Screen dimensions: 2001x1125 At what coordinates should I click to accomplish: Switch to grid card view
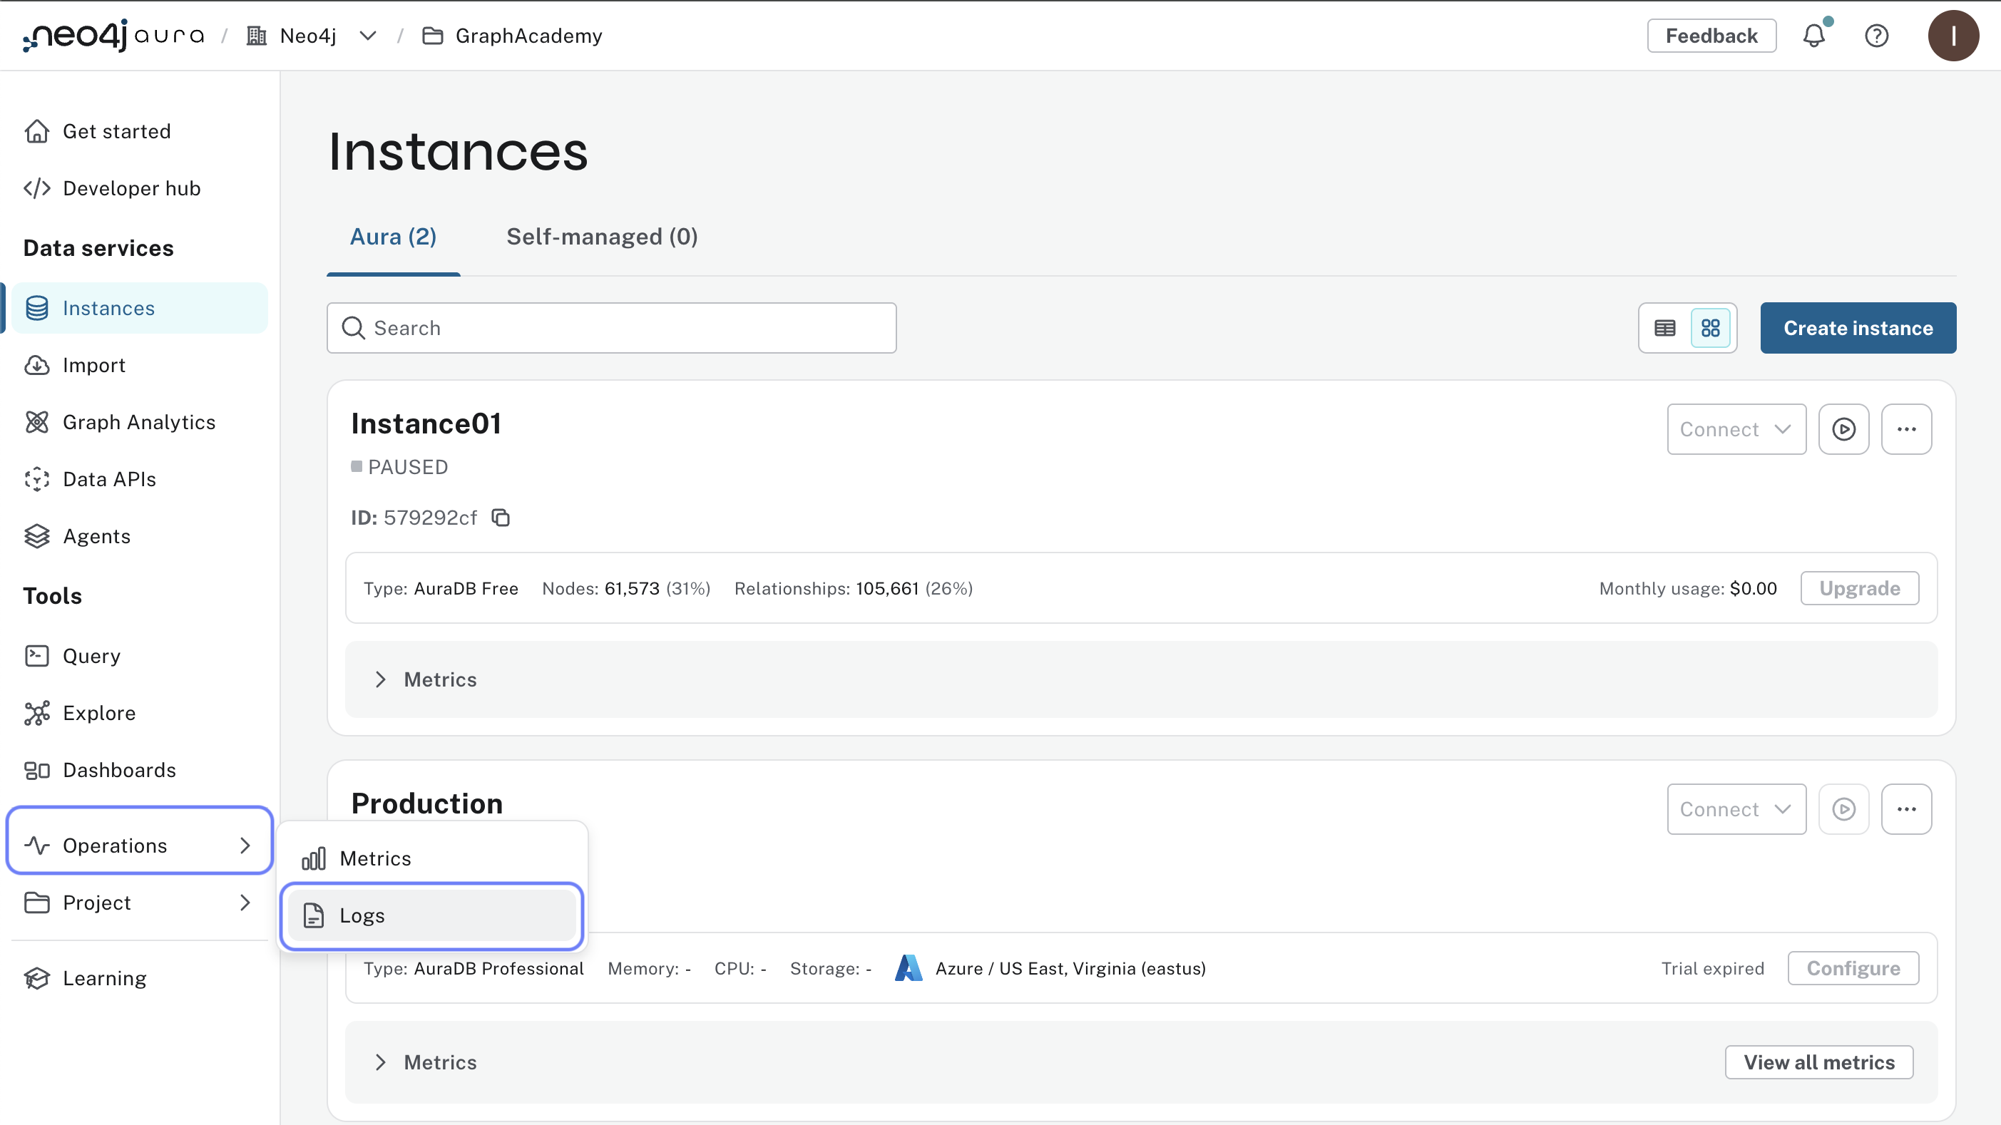tap(1711, 328)
